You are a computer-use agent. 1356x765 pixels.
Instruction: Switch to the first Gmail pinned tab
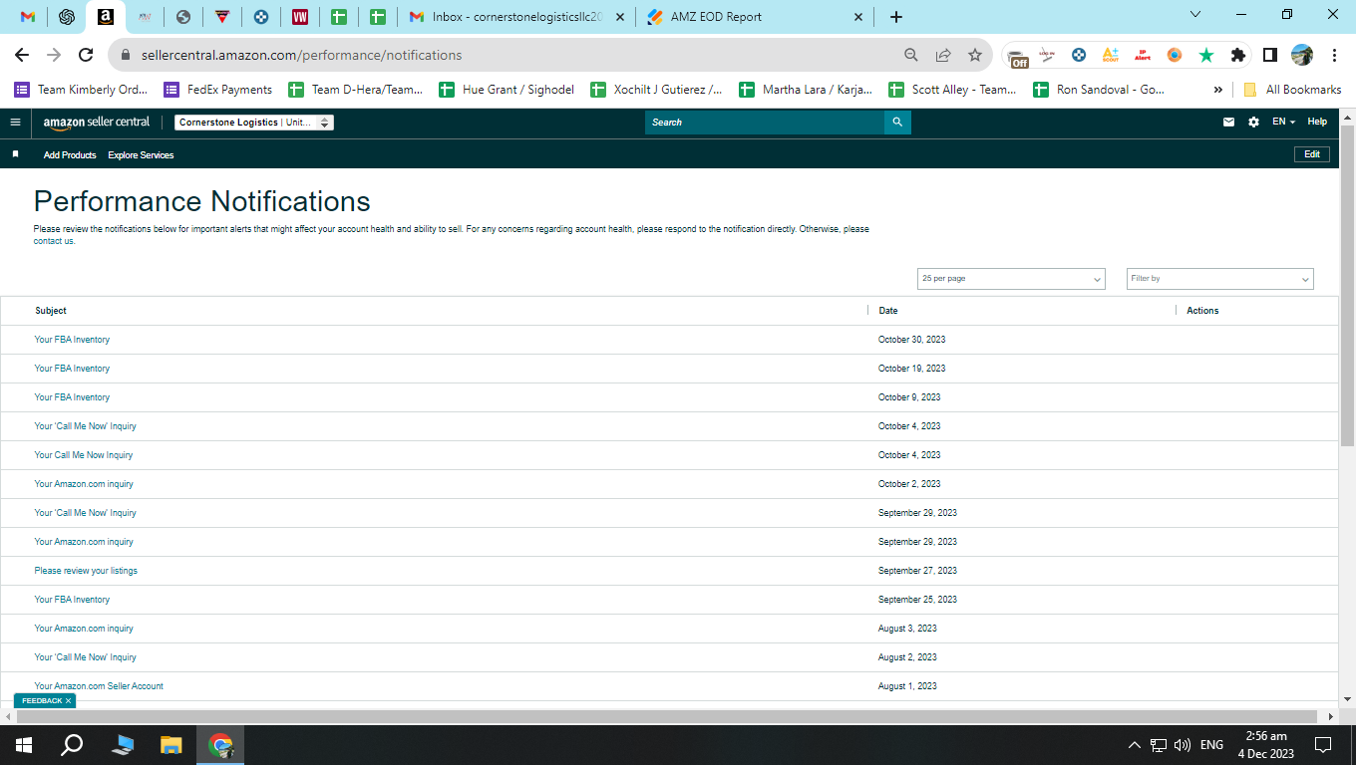coord(28,17)
